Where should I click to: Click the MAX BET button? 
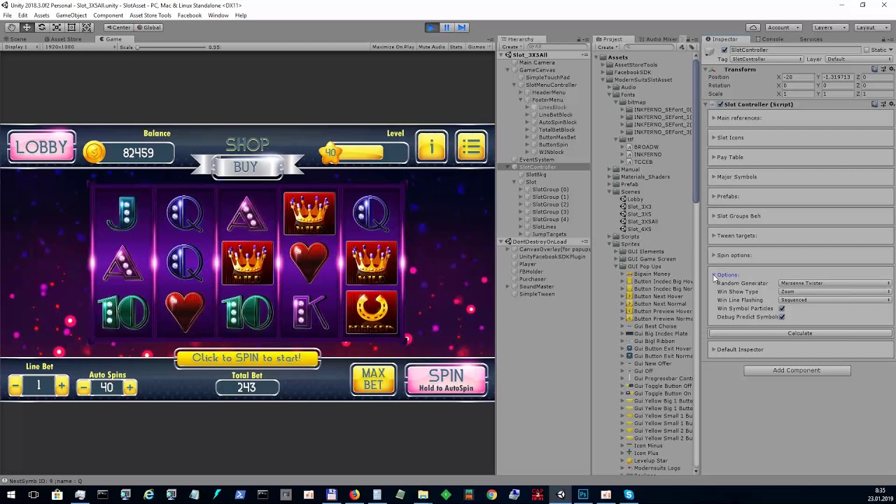[x=373, y=379]
